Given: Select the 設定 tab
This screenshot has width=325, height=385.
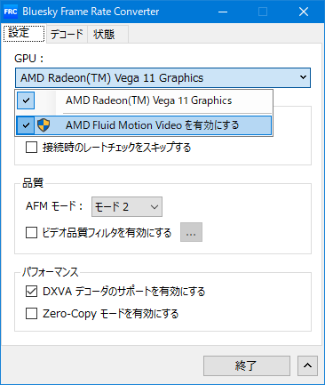Looking at the screenshot, I should click(24, 34).
